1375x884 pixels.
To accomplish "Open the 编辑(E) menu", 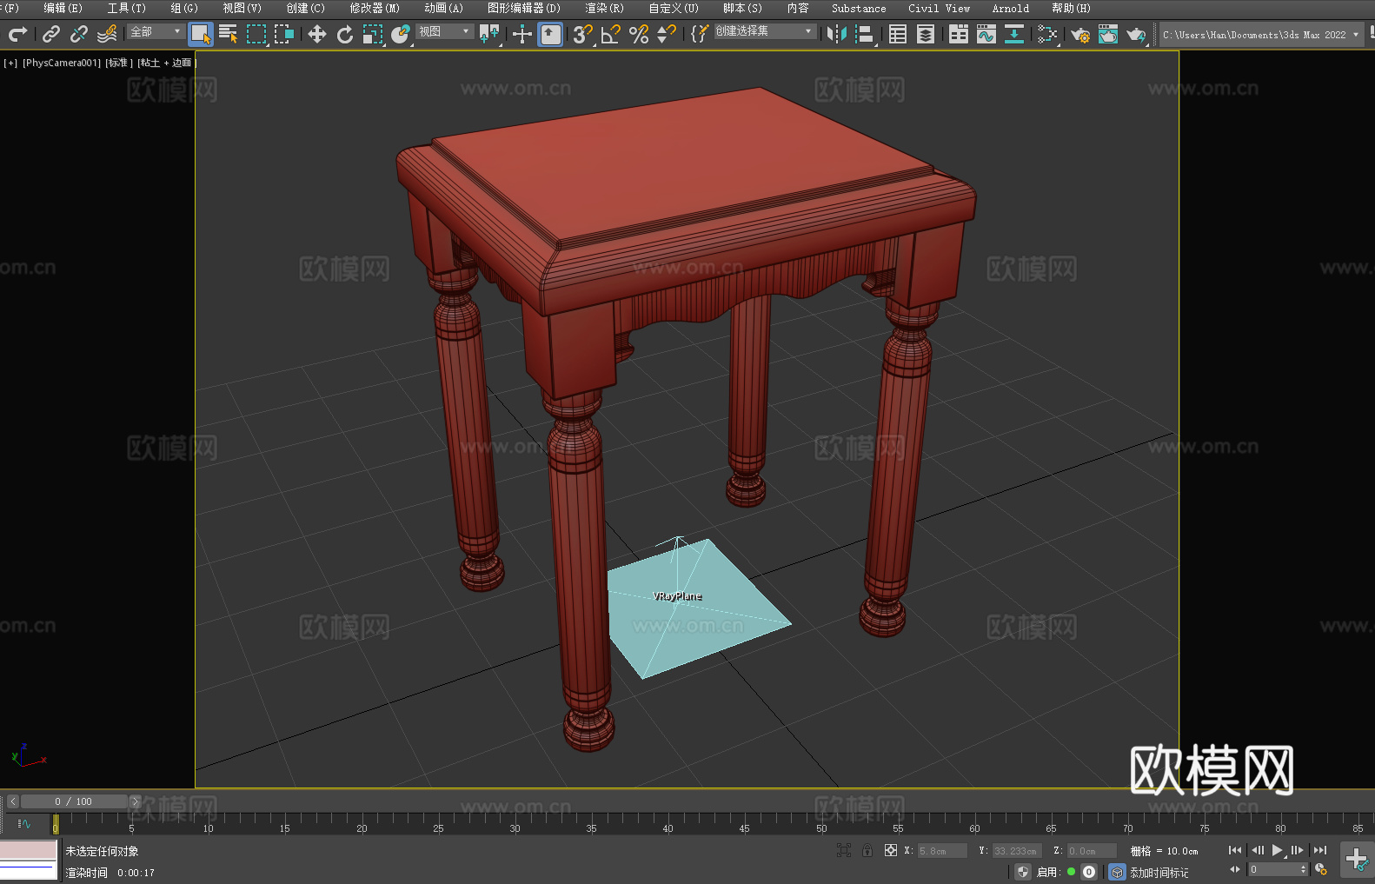I will (63, 8).
